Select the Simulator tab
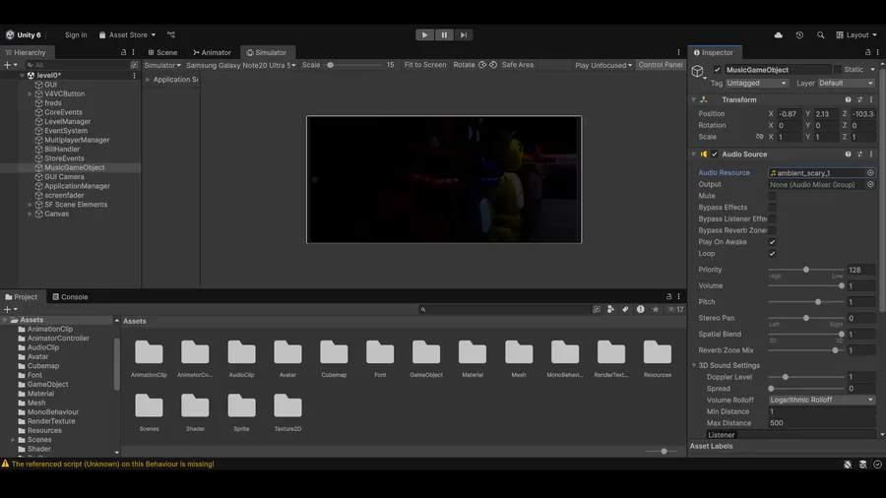The image size is (886, 498). tap(267, 52)
